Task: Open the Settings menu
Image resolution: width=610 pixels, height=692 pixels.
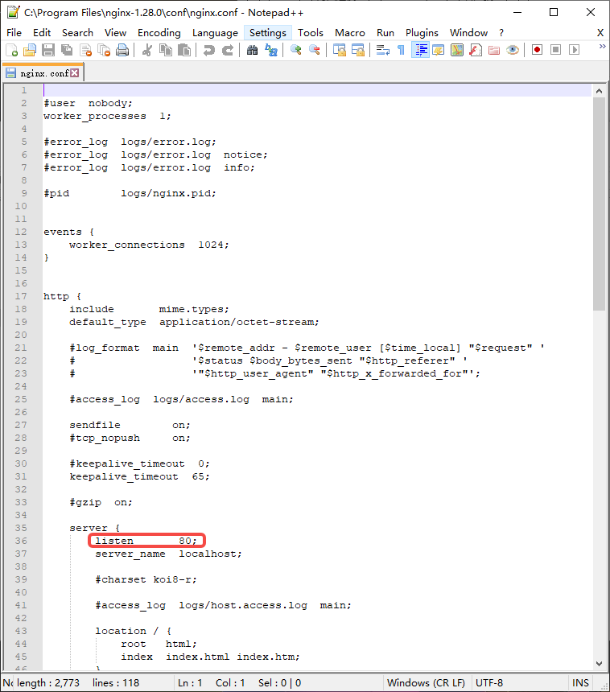Action: click(268, 33)
